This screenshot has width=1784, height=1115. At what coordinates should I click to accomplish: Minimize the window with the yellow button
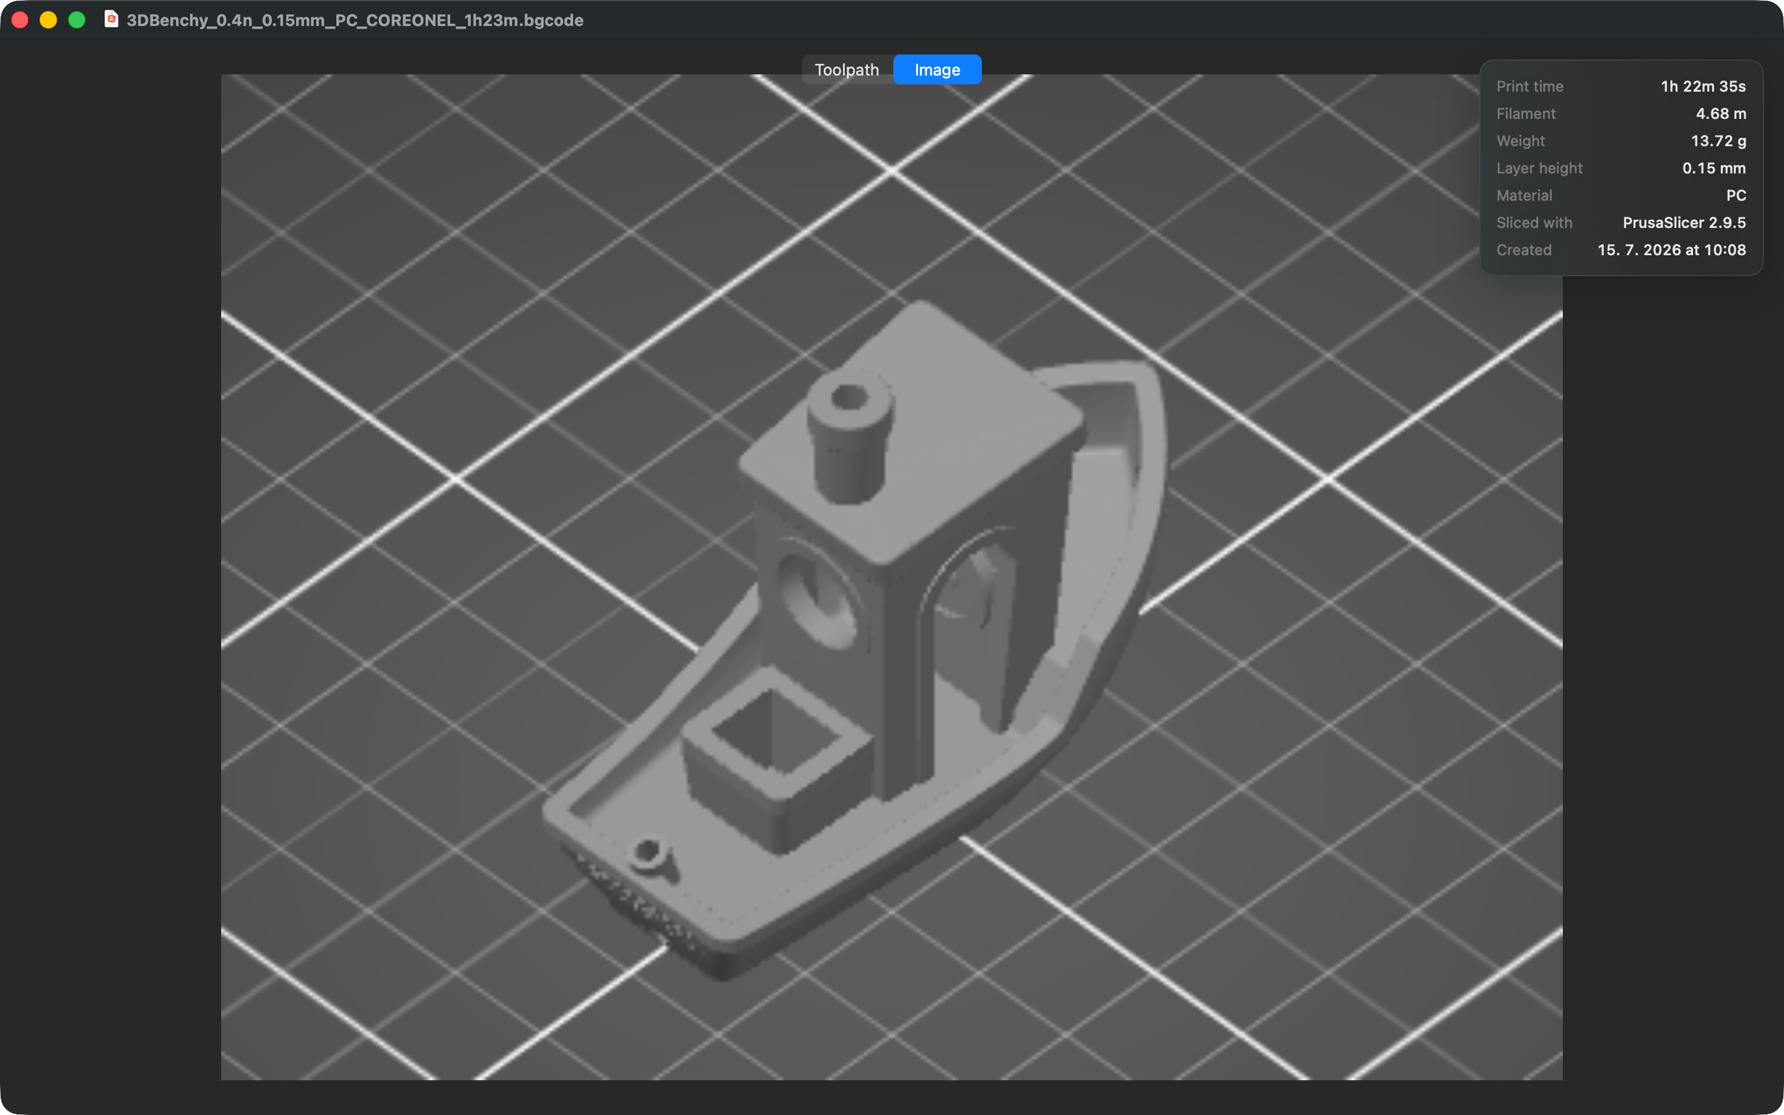pyautogui.click(x=48, y=20)
